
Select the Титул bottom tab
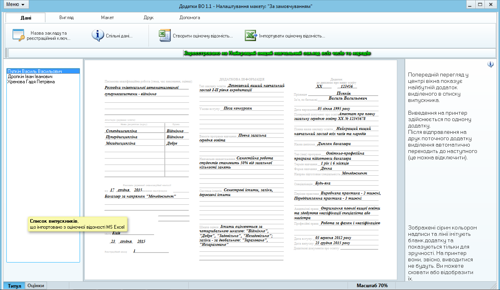[x=14, y=286]
